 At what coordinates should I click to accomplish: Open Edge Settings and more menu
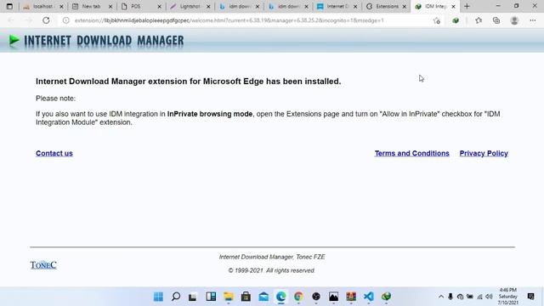[x=533, y=20]
